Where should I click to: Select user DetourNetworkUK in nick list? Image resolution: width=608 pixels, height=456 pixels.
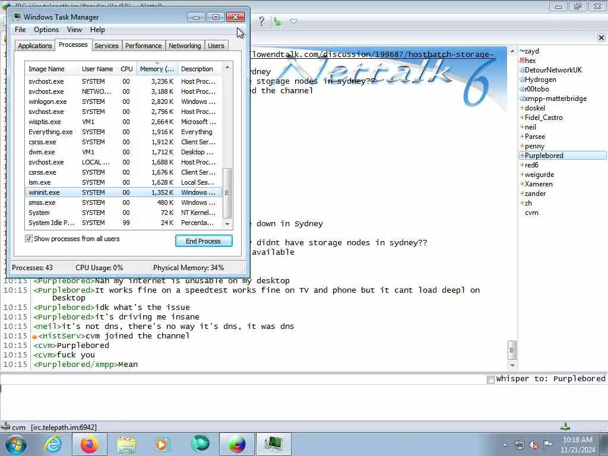click(x=553, y=70)
